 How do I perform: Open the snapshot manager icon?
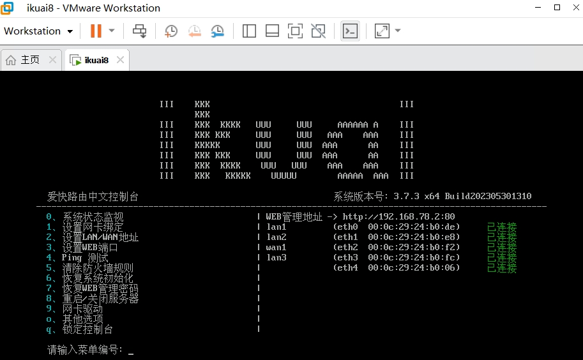coord(218,31)
